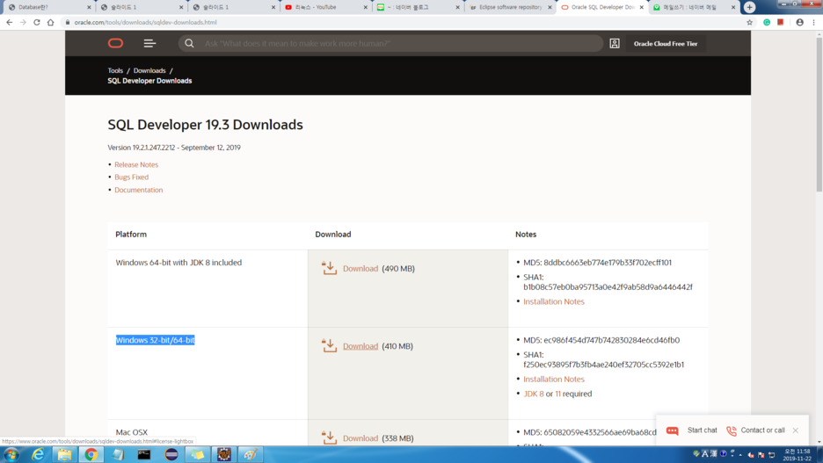The width and height of the screenshot is (823, 463).
Task: Click the Start chat text
Action: 702,430
